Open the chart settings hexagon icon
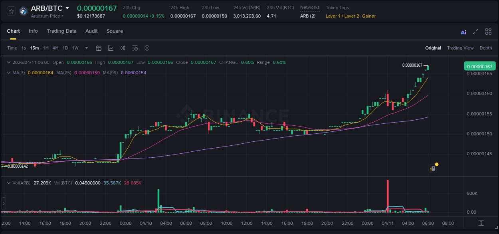499x234 pixels. pyautogui.click(x=147, y=48)
